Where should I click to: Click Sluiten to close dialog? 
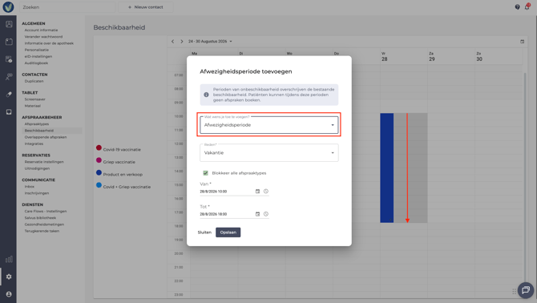click(204, 232)
